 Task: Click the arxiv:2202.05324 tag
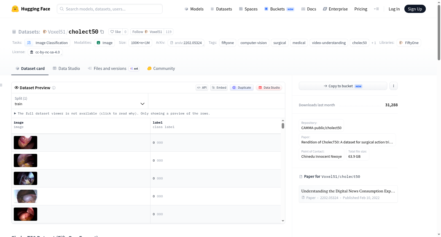(x=186, y=43)
